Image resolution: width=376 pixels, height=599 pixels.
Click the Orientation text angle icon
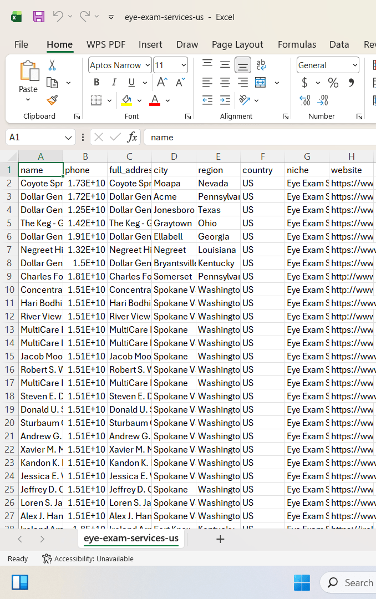(245, 100)
